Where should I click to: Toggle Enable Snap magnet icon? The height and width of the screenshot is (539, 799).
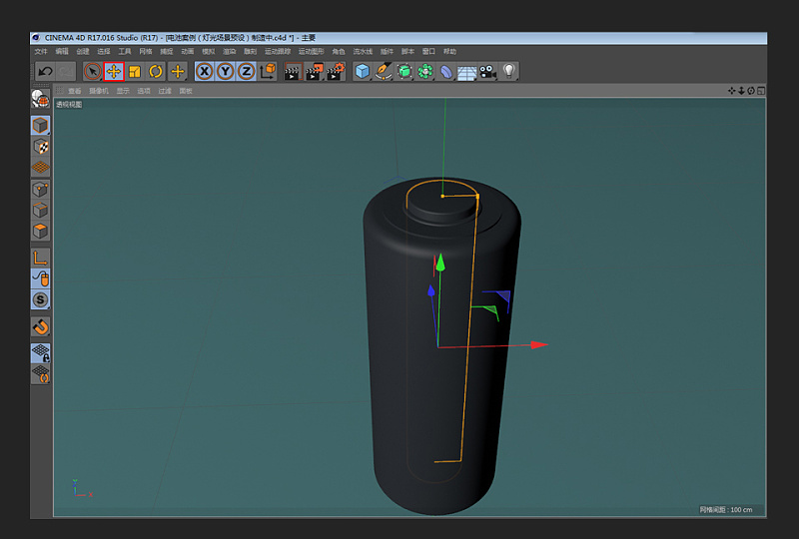click(40, 326)
